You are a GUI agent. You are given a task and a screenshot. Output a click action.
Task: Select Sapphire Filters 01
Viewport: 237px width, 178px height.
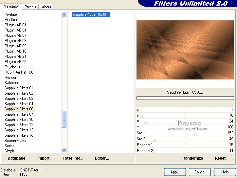(x=19, y=88)
